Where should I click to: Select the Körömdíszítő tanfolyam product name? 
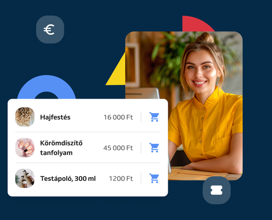[61, 148]
